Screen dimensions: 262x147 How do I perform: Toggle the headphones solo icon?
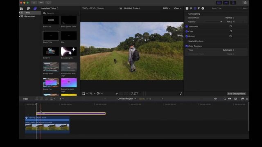(225, 99)
